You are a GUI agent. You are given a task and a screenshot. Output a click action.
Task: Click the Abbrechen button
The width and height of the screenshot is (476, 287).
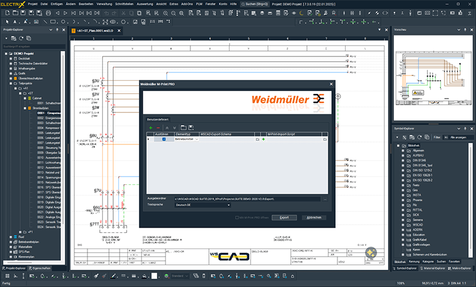(314, 217)
